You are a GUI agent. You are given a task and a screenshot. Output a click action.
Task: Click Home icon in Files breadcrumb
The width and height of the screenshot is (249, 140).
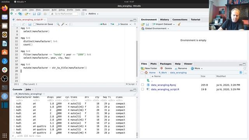(x=146, y=73)
